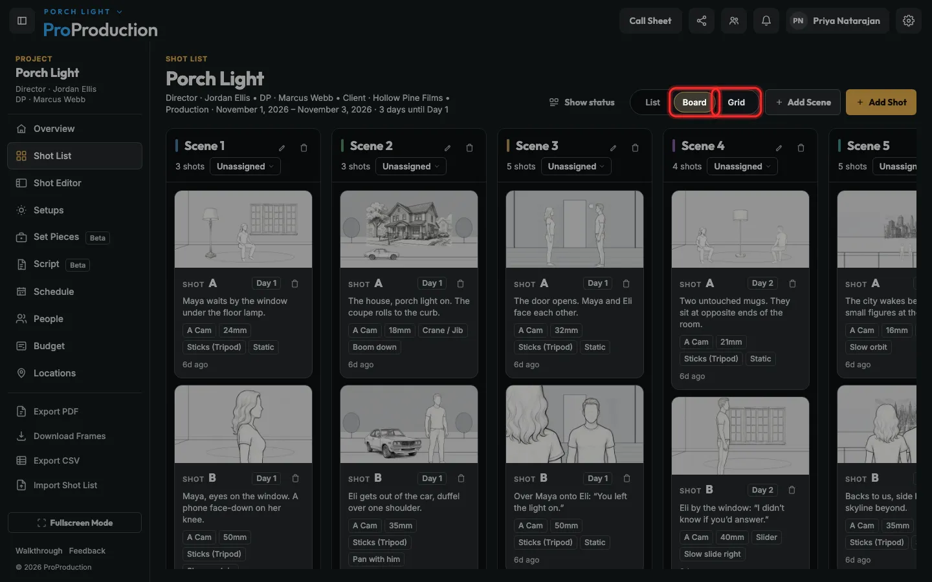Open Shot Editor page

(74, 183)
